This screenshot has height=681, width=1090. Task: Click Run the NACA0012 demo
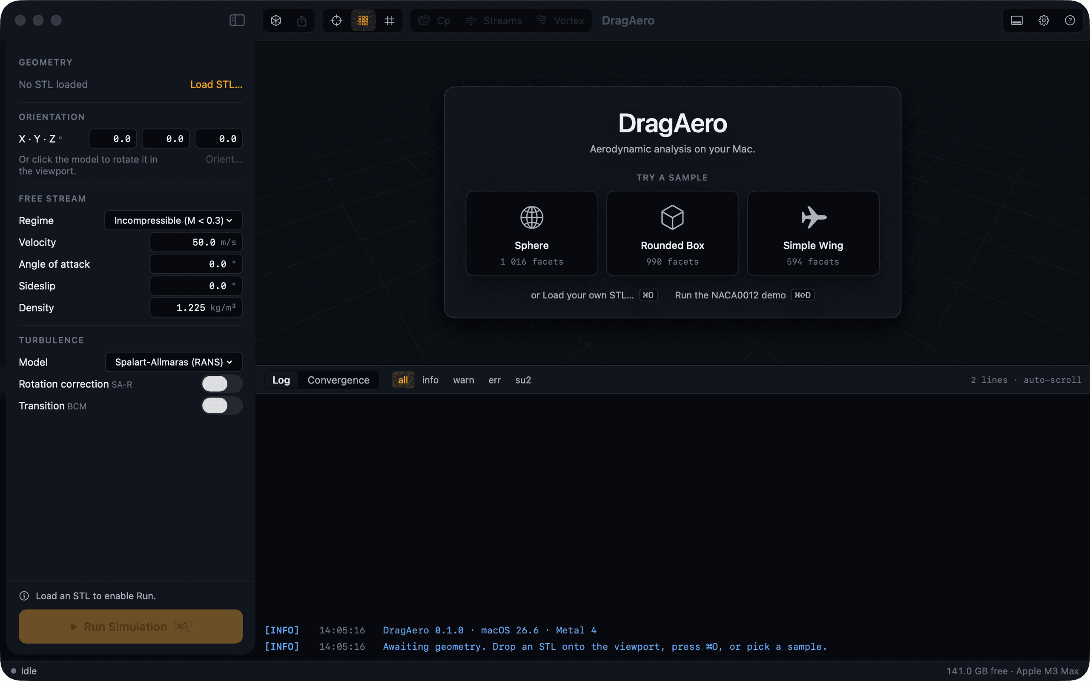[x=744, y=295]
